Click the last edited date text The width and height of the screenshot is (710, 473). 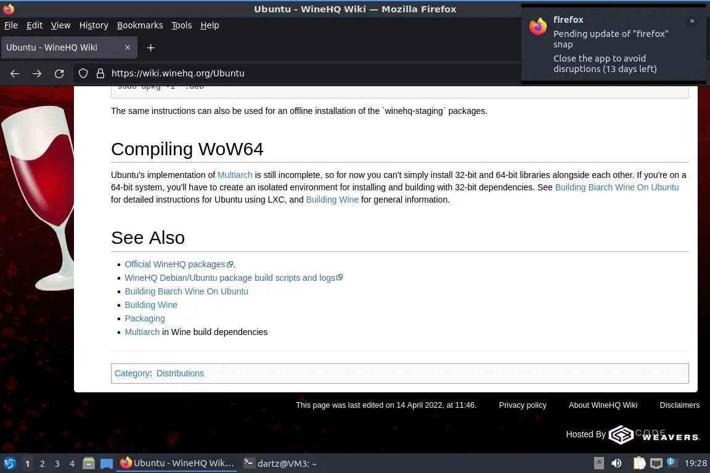pyautogui.click(x=386, y=405)
